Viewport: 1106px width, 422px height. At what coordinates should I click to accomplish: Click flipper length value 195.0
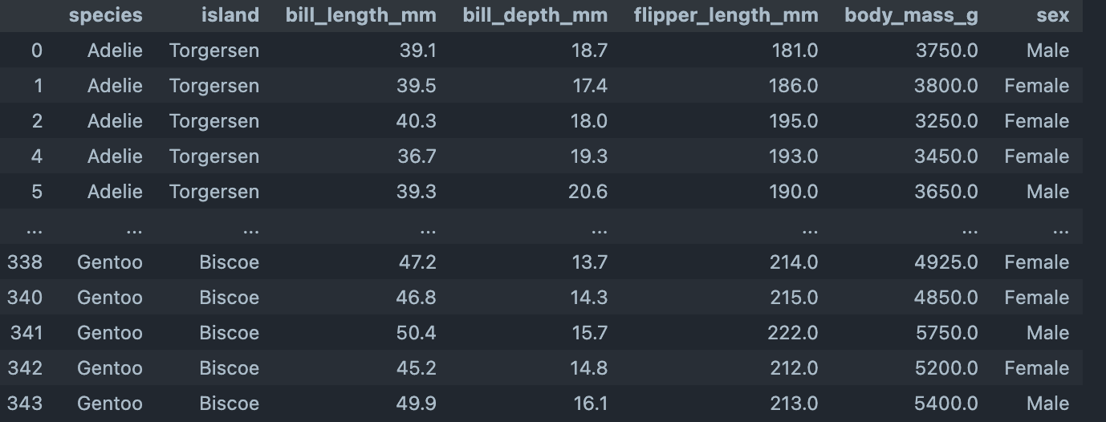pyautogui.click(x=793, y=121)
